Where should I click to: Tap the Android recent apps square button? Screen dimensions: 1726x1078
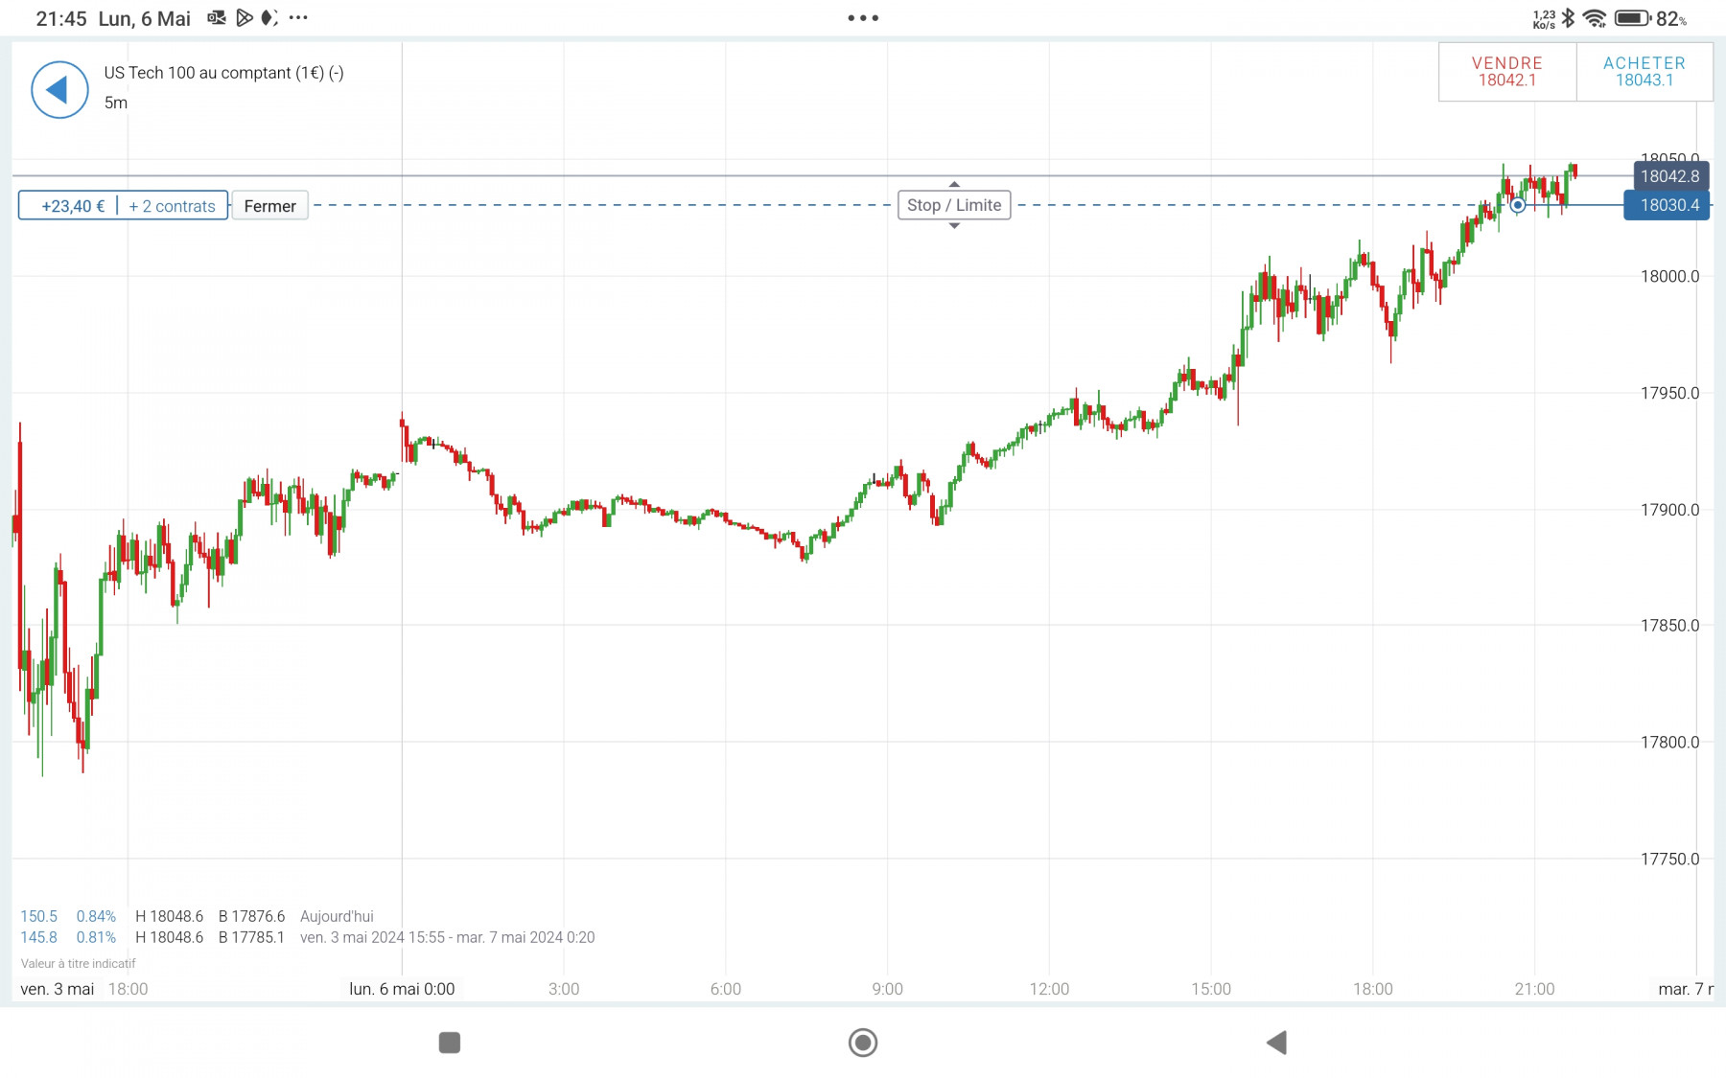pos(450,1043)
